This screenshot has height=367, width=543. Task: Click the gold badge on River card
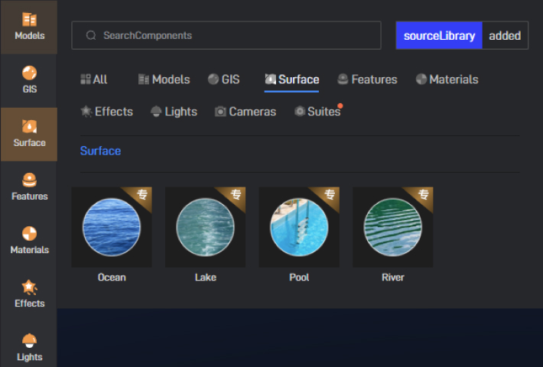tap(422, 196)
